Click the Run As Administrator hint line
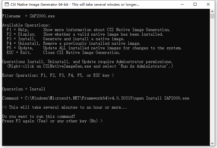Image resolution: width=217 pixels, height=148 pixels. pyautogui.click(x=90, y=66)
